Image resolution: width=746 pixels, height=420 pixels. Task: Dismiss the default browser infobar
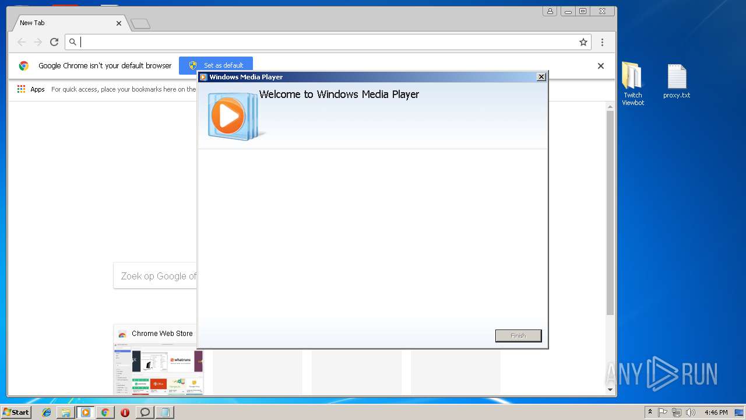point(601,66)
